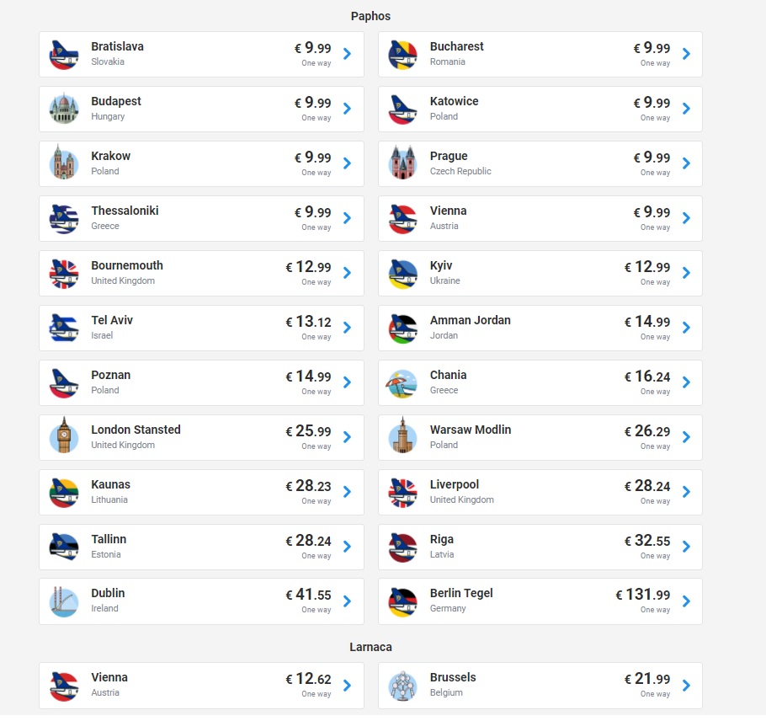Open the Riga fare chevron arrow
Screen dimensions: 766x721
[x=686, y=547]
